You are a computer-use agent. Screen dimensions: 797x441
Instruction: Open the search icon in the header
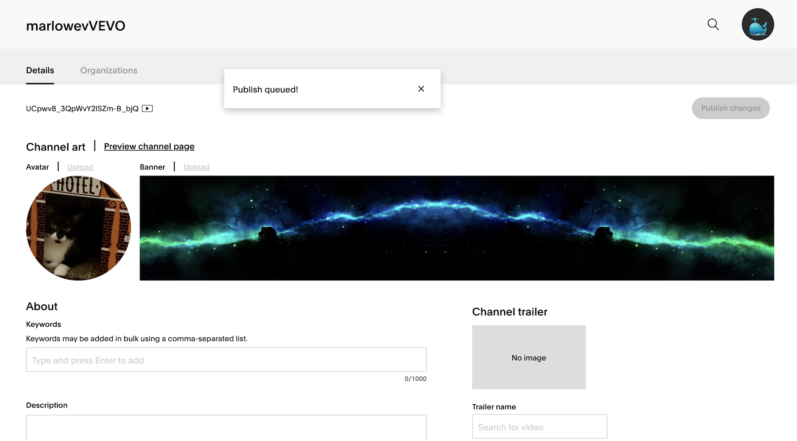[713, 24]
